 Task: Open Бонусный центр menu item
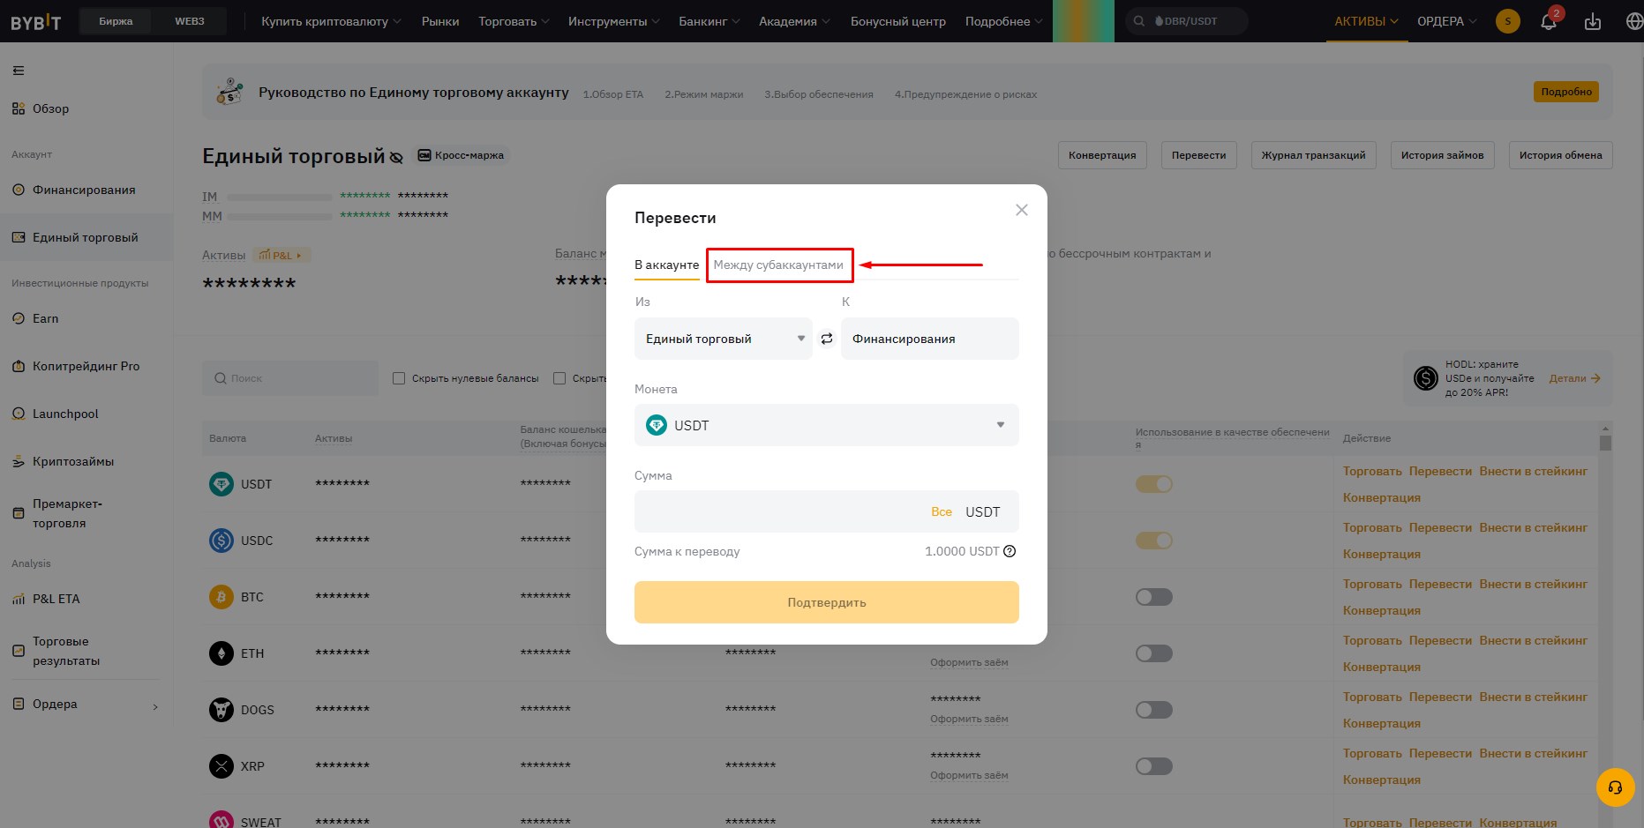point(898,21)
